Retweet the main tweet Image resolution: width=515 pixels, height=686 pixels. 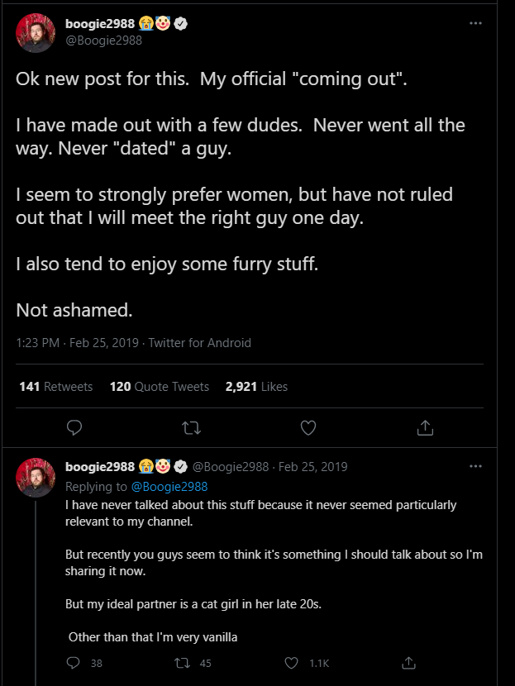point(191,427)
